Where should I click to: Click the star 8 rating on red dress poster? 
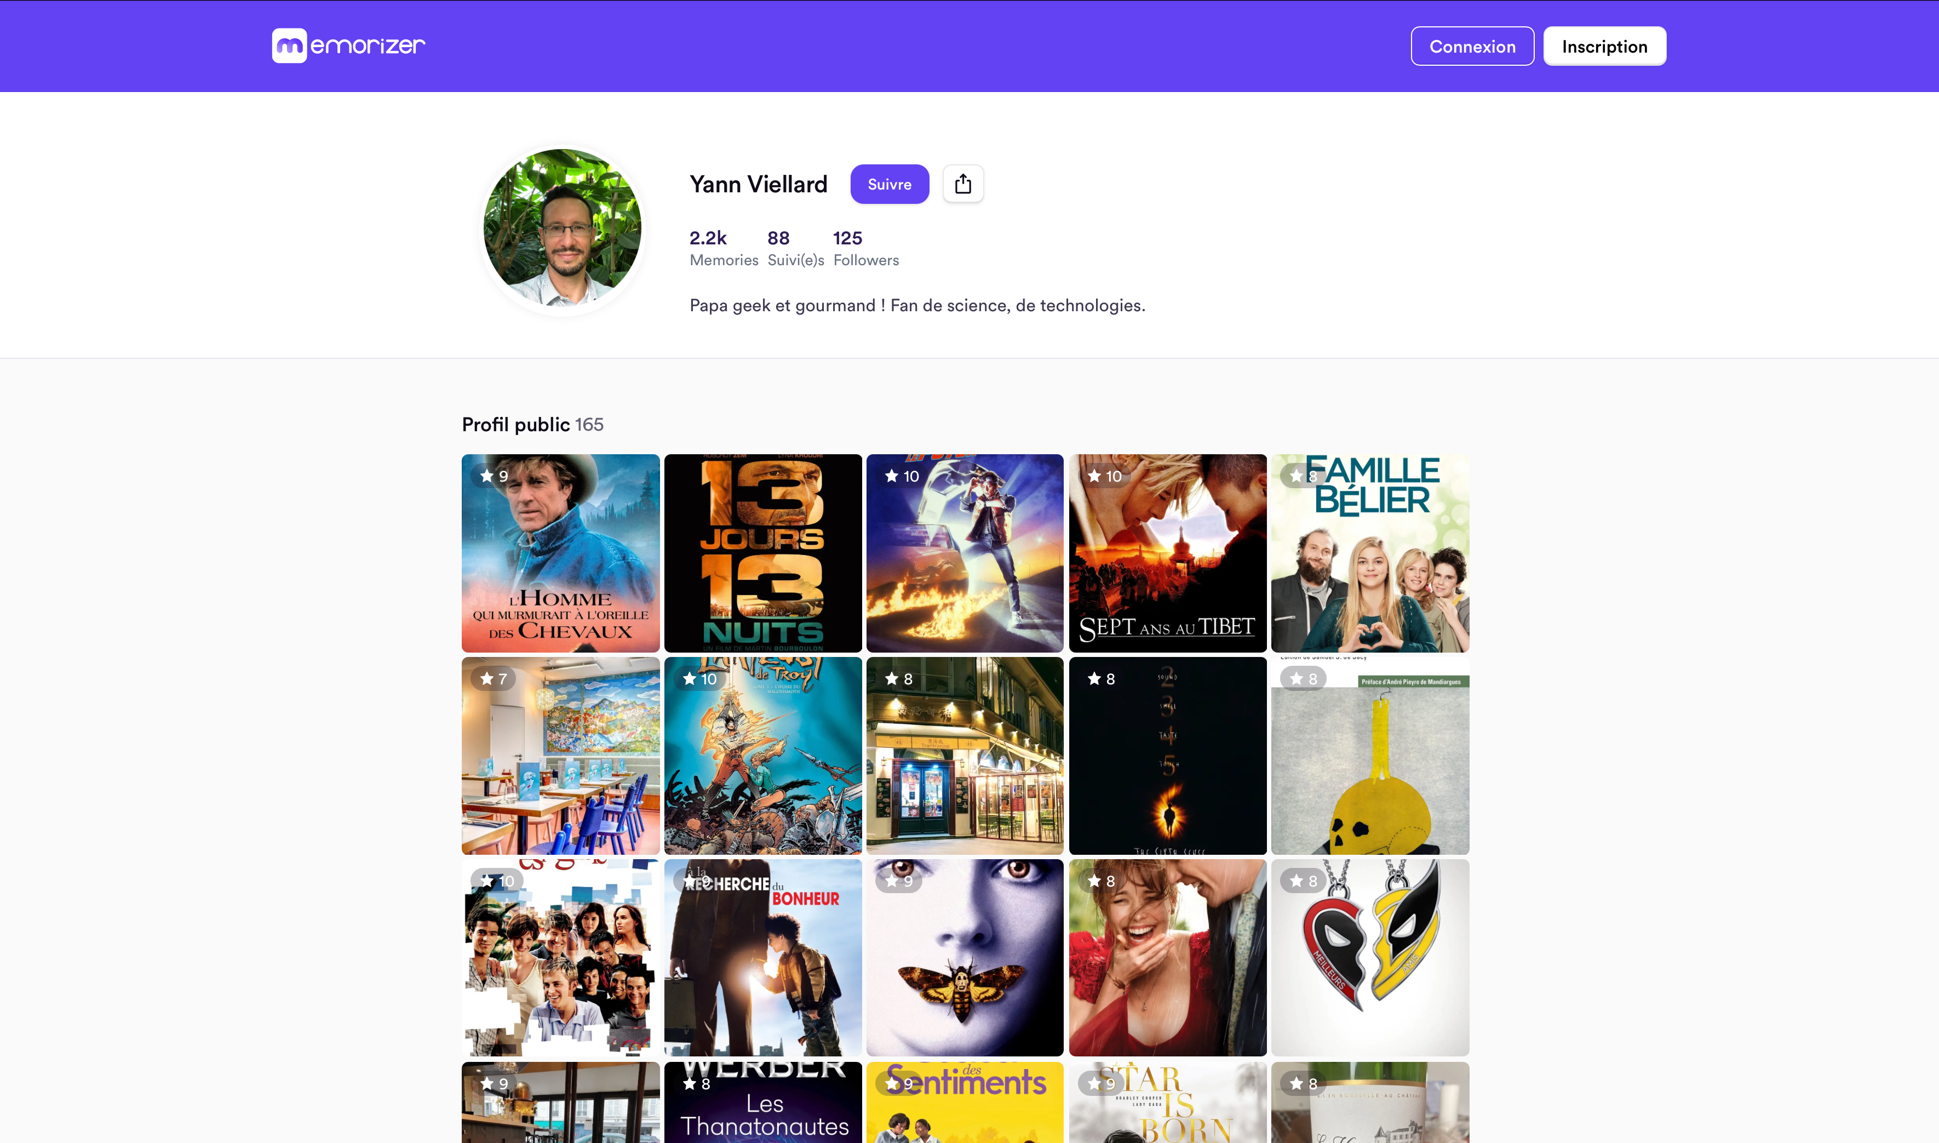(x=1101, y=881)
